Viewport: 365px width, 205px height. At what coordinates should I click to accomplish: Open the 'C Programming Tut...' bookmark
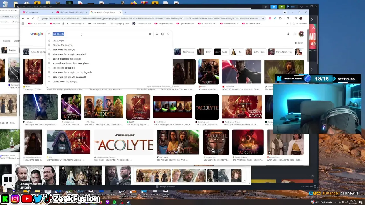pyautogui.click(x=164, y=24)
